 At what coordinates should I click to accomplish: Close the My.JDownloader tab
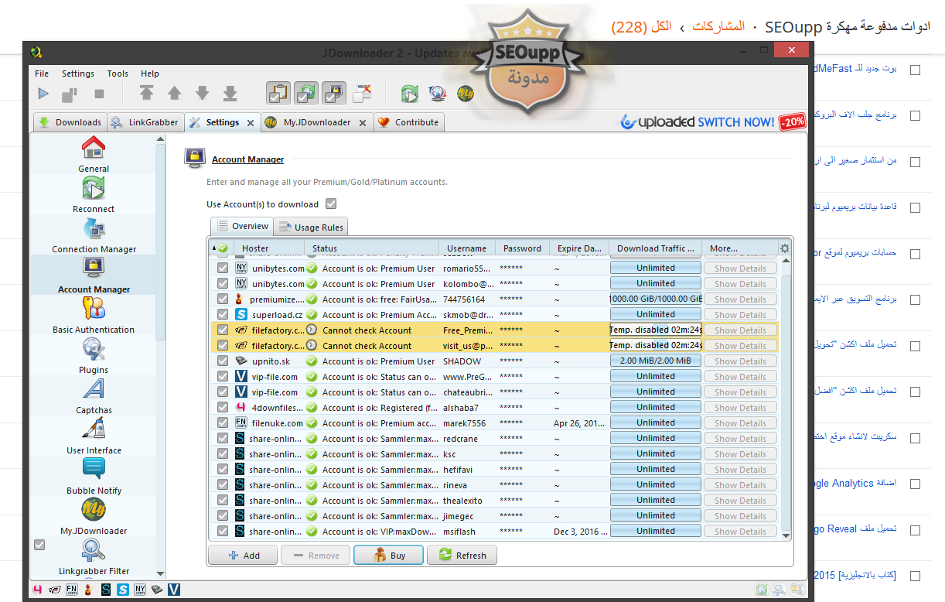pos(363,123)
